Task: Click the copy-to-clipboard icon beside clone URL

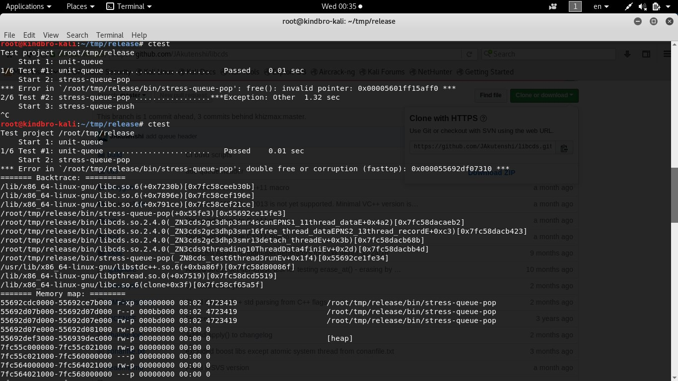Action: pyautogui.click(x=564, y=147)
